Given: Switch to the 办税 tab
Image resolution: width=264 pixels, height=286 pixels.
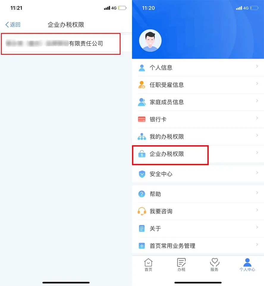Looking at the screenshot, I should pyautogui.click(x=181, y=265).
